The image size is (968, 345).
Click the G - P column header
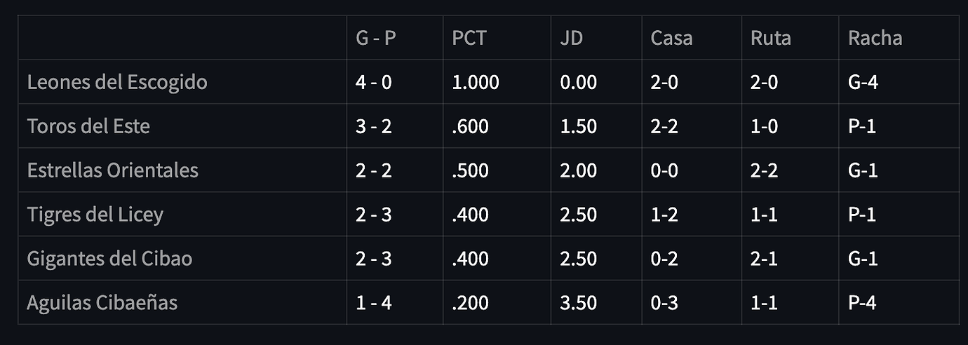coord(375,38)
